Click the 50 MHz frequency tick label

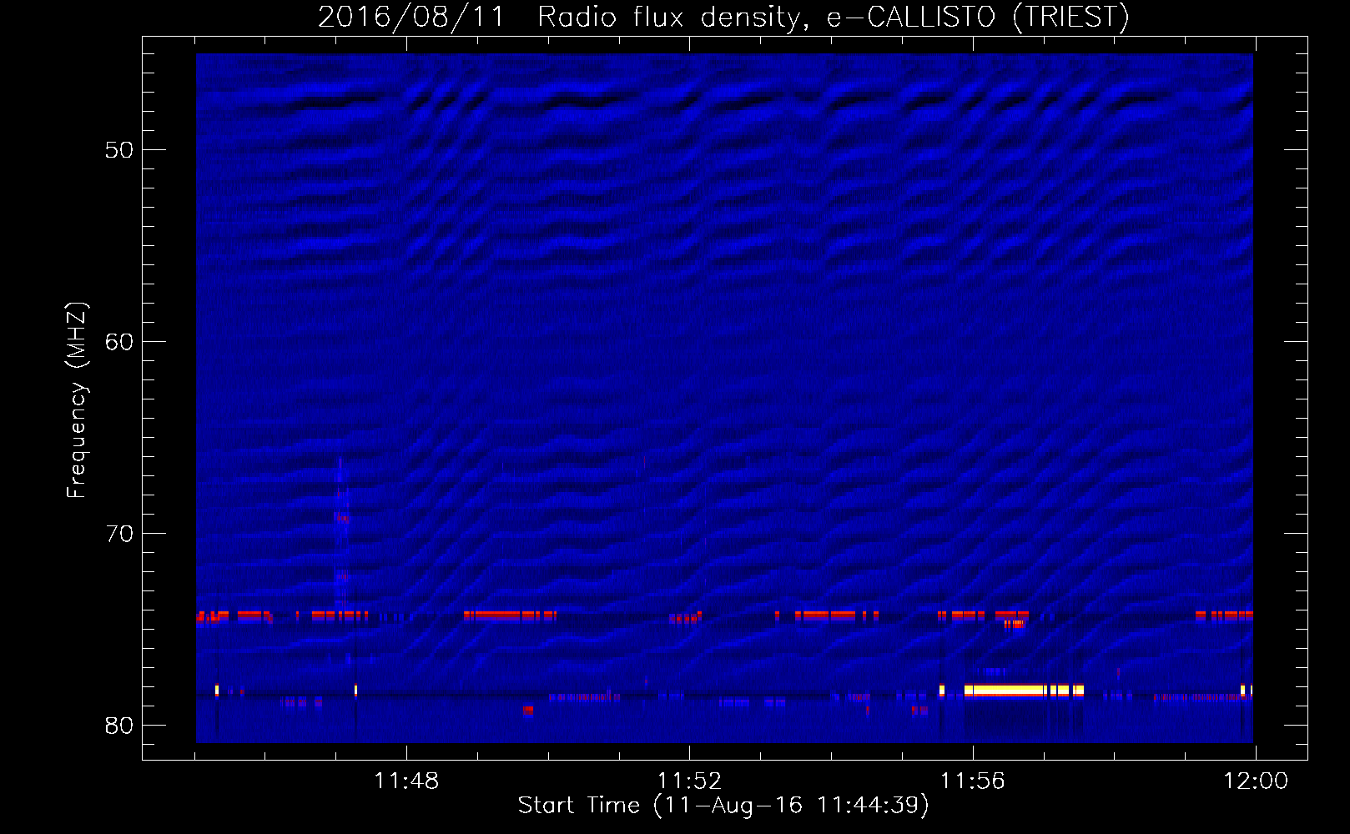[119, 150]
